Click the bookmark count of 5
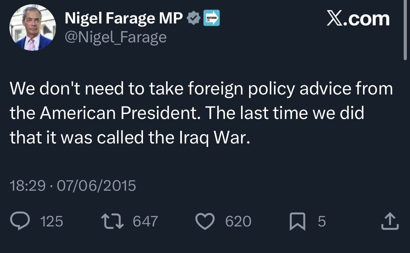This screenshot has height=253, width=410. pos(322,222)
